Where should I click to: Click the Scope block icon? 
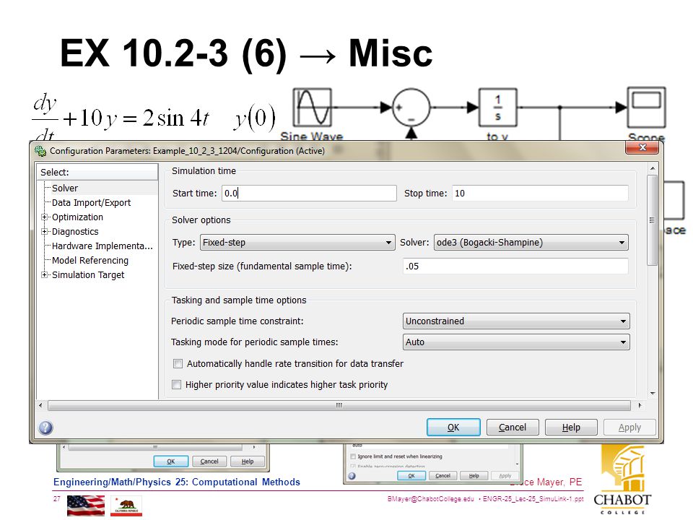[646, 108]
